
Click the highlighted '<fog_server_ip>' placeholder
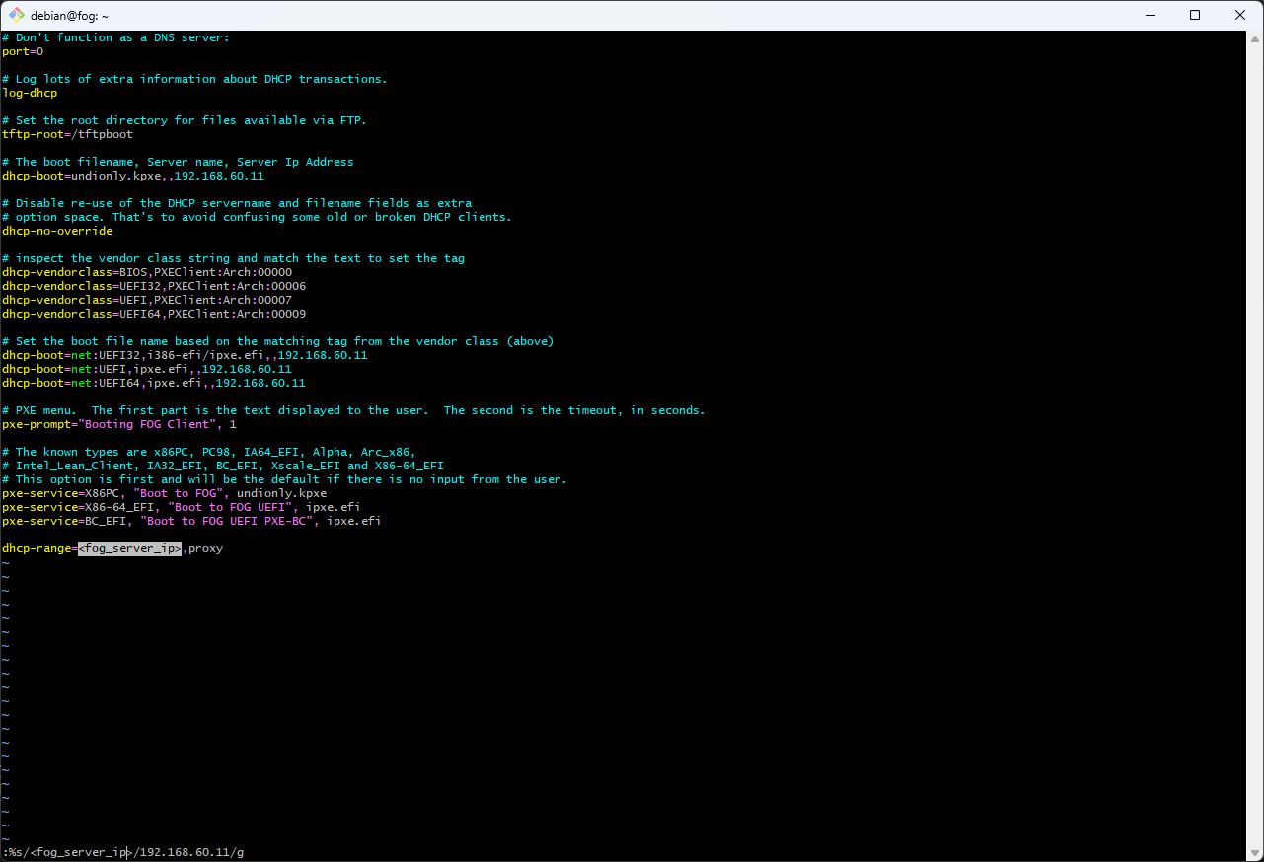click(x=129, y=548)
